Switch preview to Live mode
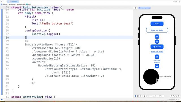Image resolution: width=181 pixels, height=102 pixels. click(136, 96)
